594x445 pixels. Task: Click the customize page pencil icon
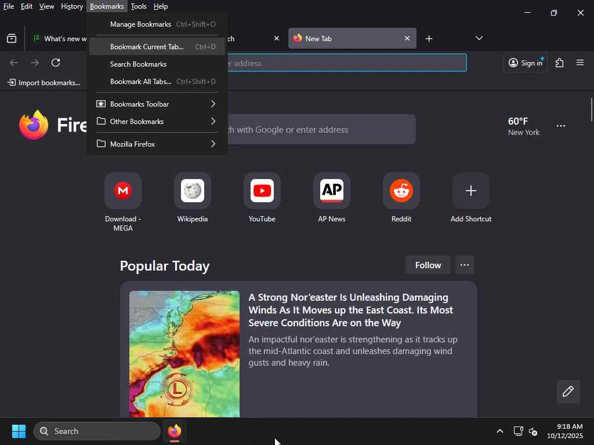coord(568,391)
